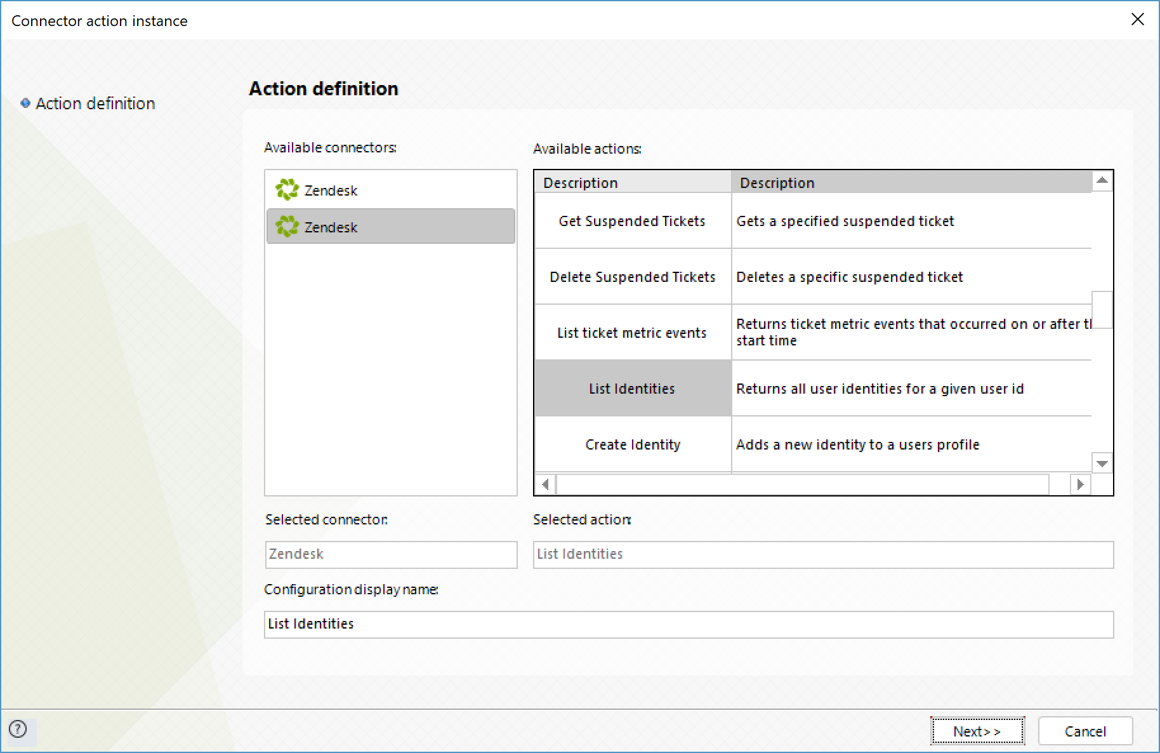Select List ticket metric events action
The height and width of the screenshot is (753, 1160).
coord(632,333)
